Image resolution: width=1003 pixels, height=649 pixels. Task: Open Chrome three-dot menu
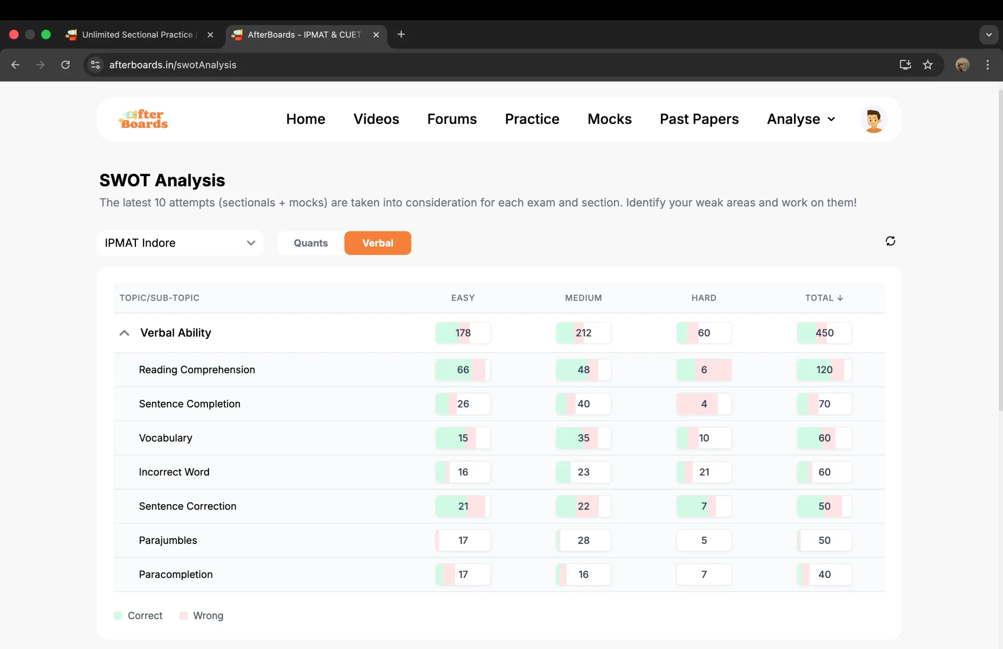(x=987, y=65)
